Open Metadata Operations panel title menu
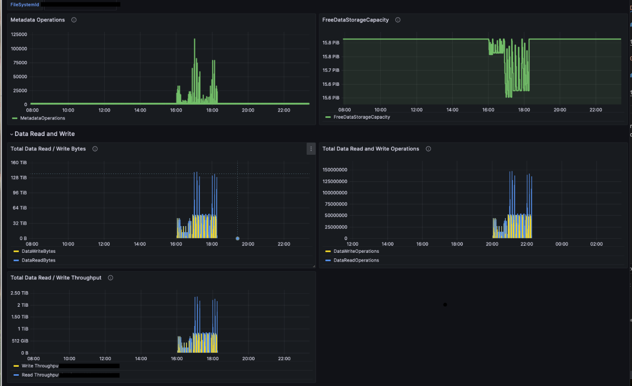 (38, 20)
